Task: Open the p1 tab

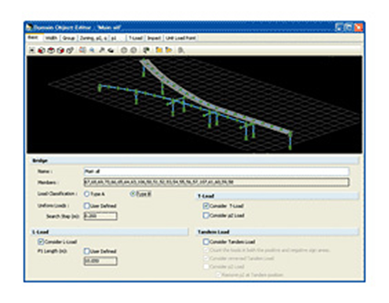Action: click(x=117, y=38)
